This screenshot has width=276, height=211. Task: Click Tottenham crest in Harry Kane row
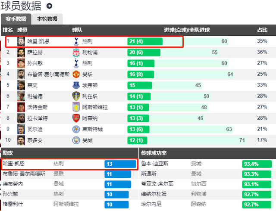point(76,41)
